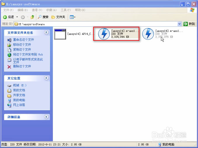
Task: Select the [ansys14].AP14_C application file icon
Action: point(60,34)
